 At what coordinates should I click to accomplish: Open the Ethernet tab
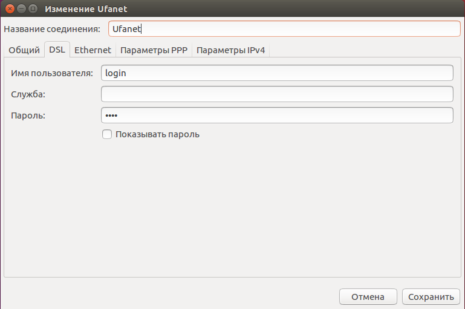[x=93, y=50]
